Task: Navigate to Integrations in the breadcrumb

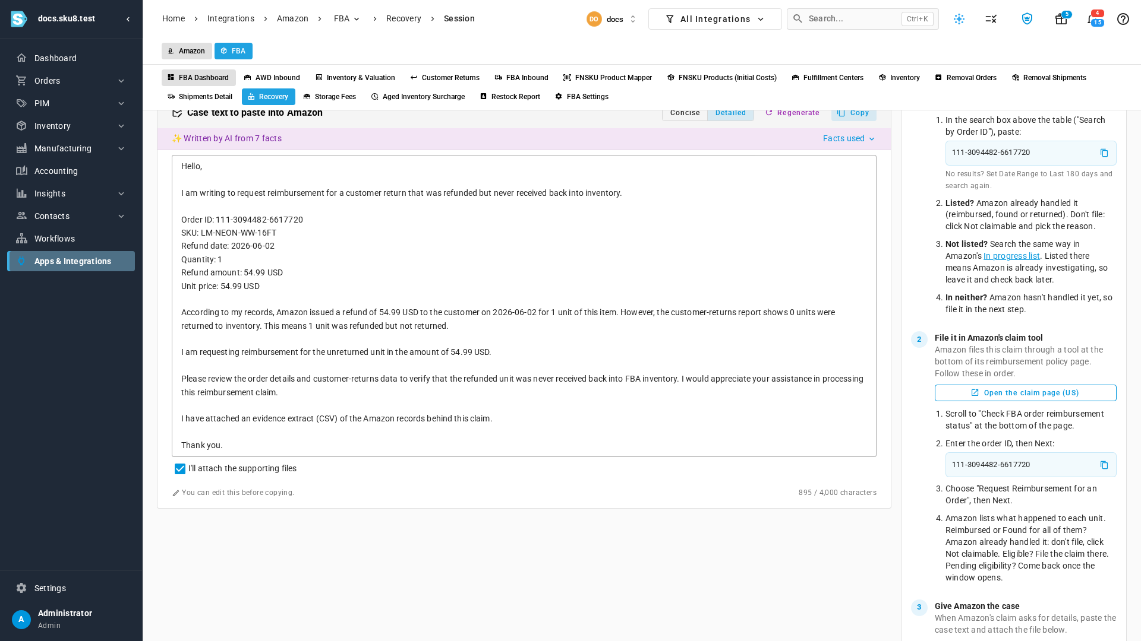Action: coord(231,19)
